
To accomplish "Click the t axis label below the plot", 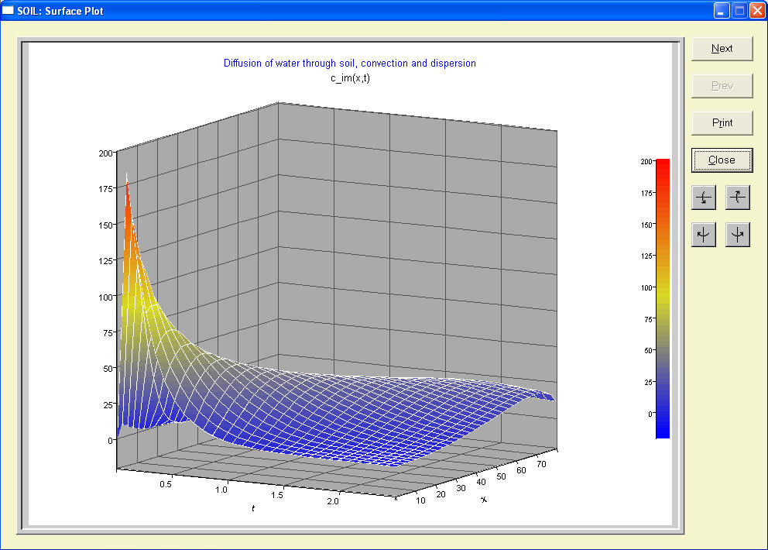I will [252, 508].
